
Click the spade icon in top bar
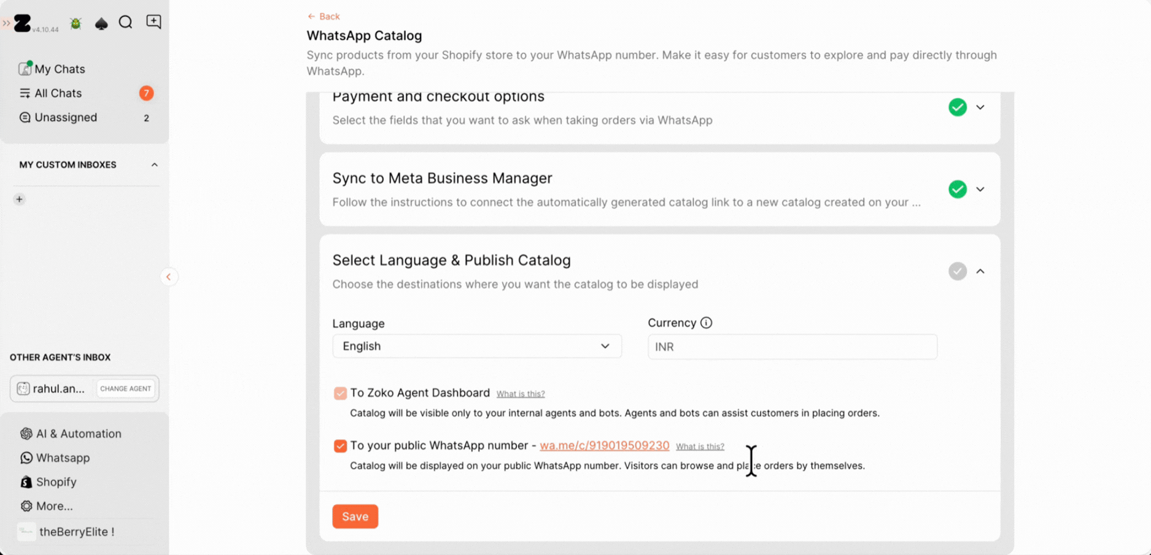point(101,23)
